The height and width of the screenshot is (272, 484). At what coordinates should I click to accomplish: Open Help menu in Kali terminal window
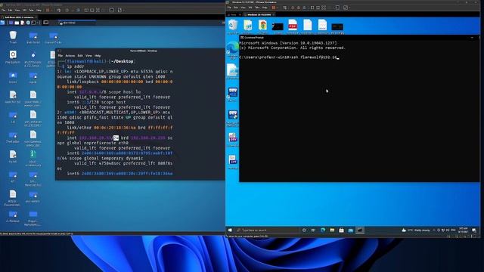click(98, 56)
